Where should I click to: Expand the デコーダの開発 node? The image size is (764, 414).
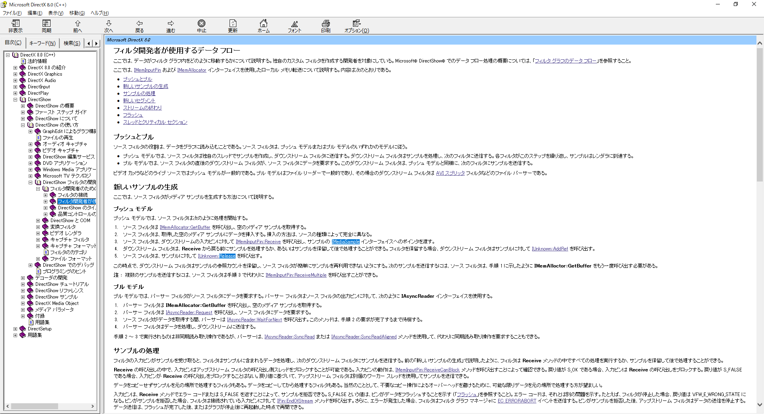click(x=23, y=278)
